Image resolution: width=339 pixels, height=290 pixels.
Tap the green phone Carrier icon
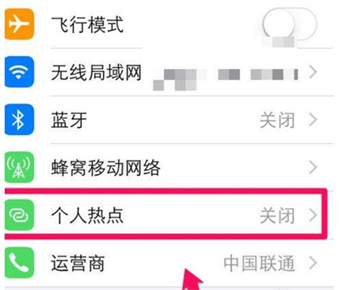20,263
